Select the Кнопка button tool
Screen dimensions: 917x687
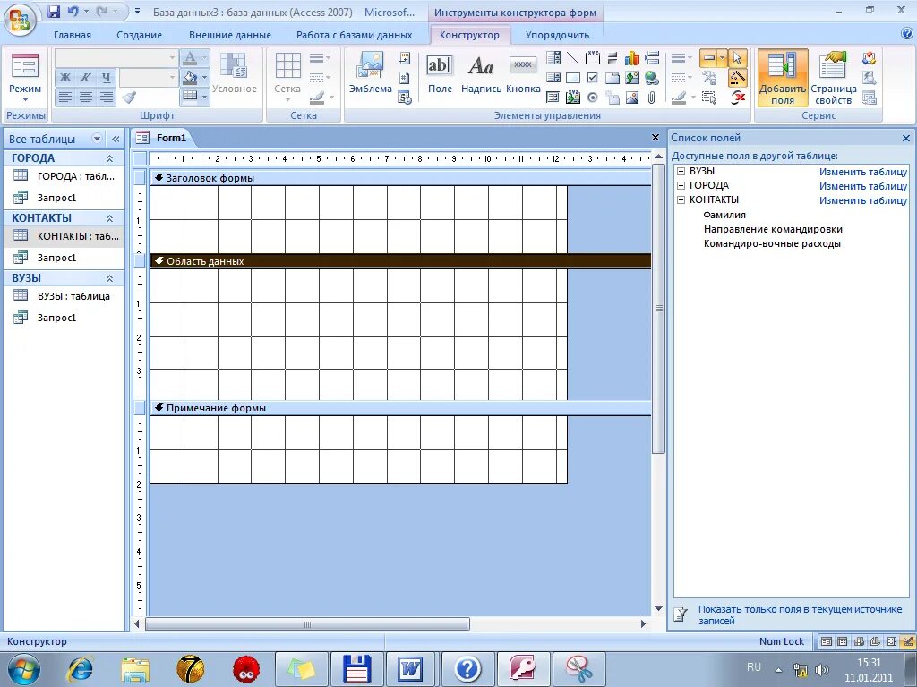point(523,72)
